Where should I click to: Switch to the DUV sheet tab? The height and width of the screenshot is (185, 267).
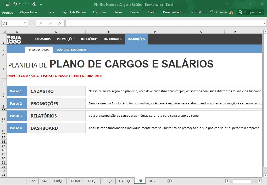152,181
